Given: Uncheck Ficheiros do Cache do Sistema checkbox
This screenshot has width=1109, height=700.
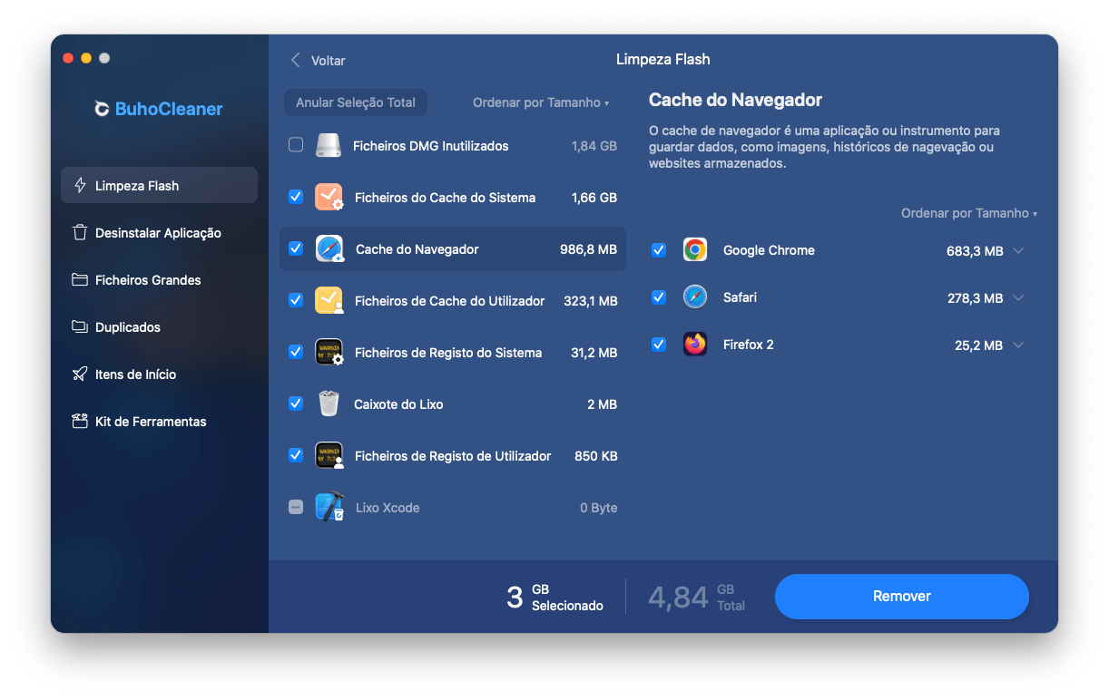Looking at the screenshot, I should (296, 197).
